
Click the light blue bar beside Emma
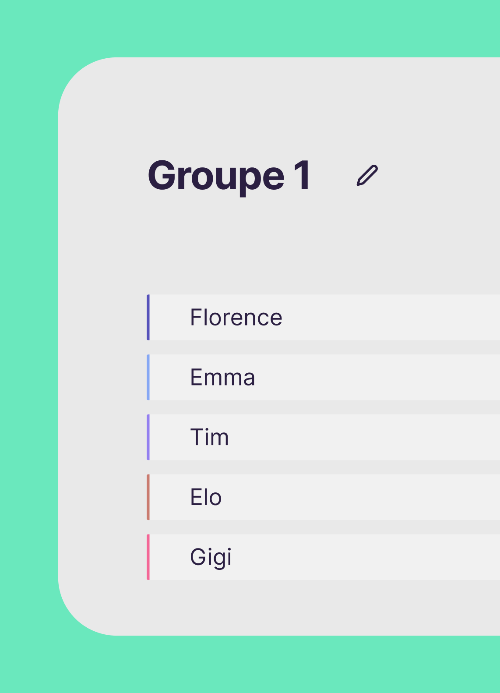(148, 377)
